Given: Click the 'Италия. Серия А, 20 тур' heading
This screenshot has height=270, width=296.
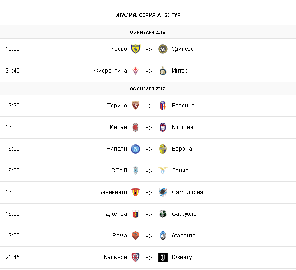Looking at the screenshot, I should [x=148, y=15].
